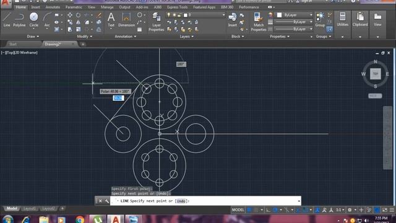Select the Stretch tool in Modify panel
The height and width of the screenshot is (223, 396).
[x=70, y=29]
